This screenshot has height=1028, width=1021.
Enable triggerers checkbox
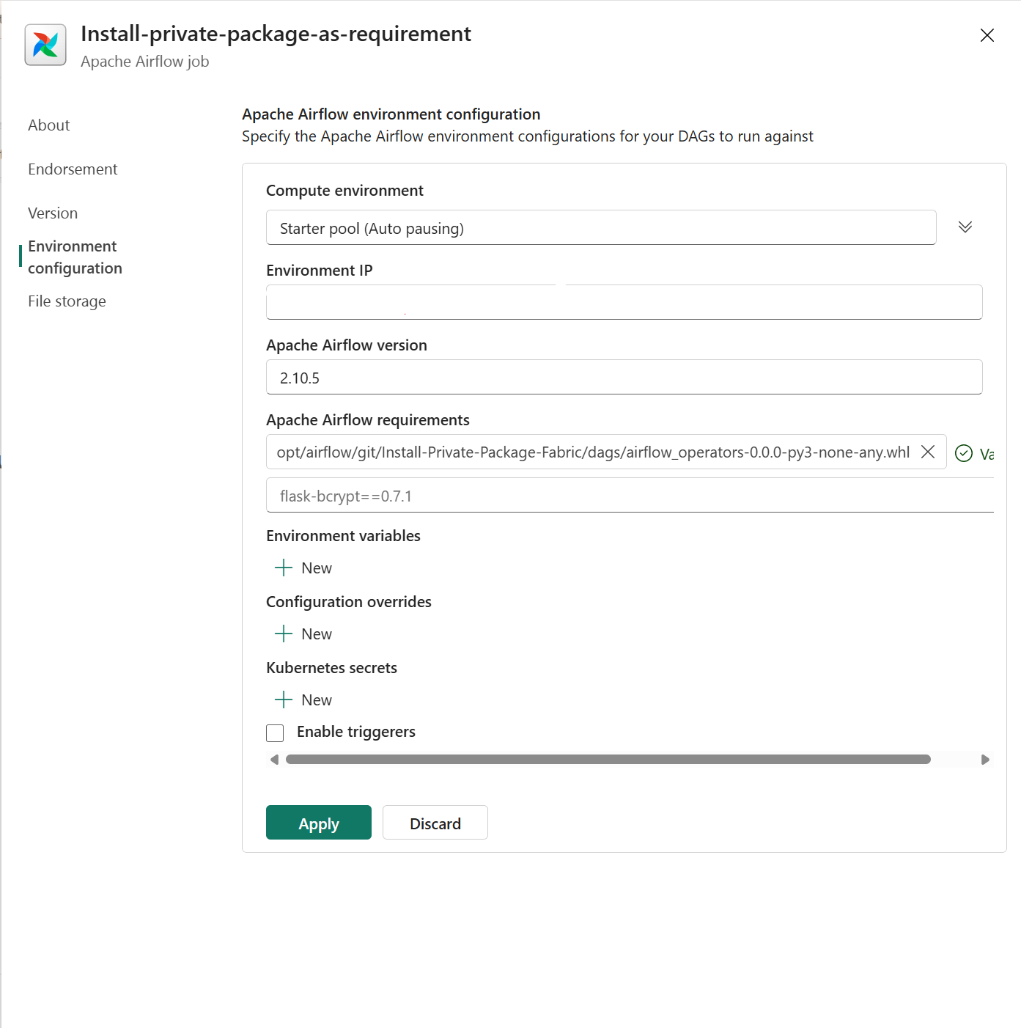tap(275, 733)
